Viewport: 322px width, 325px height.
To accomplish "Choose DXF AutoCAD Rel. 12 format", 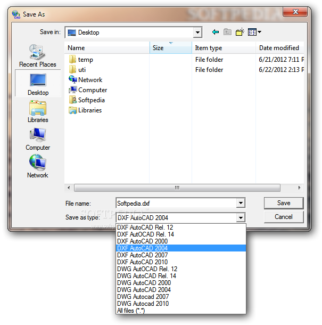I will coord(181,228).
